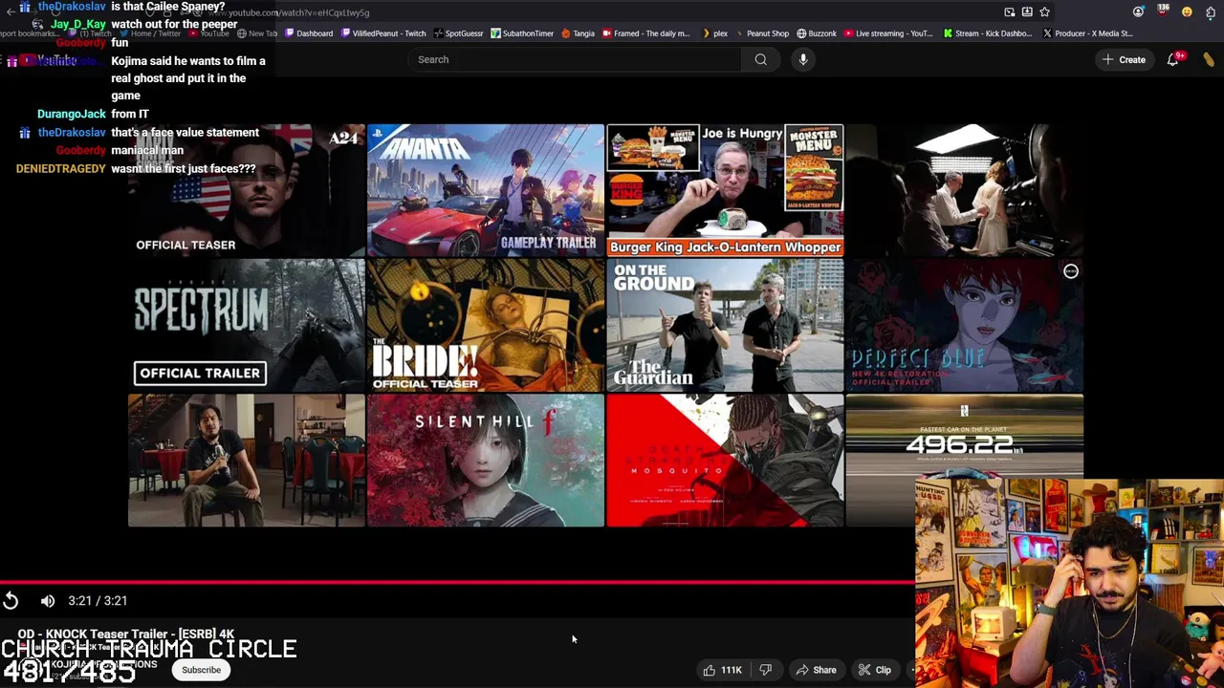Bookmark this page with the star icon
The image size is (1224, 688).
pyautogui.click(x=1044, y=12)
